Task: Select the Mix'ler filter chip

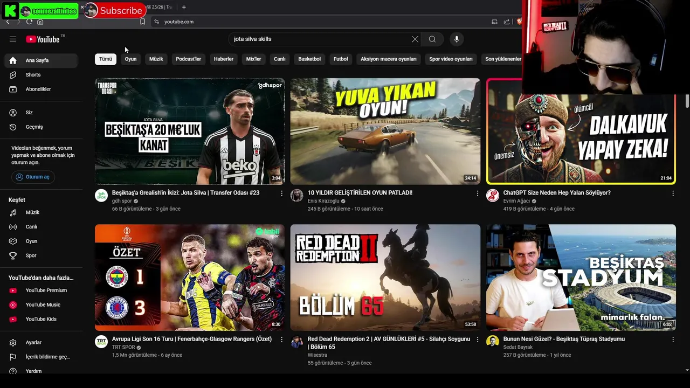Action: [x=253, y=59]
